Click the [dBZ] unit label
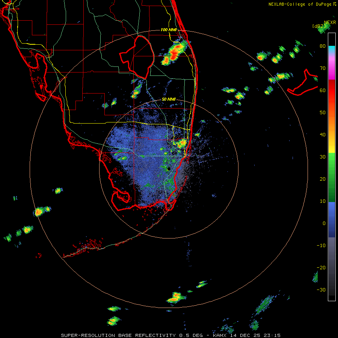 [x=319, y=26]
